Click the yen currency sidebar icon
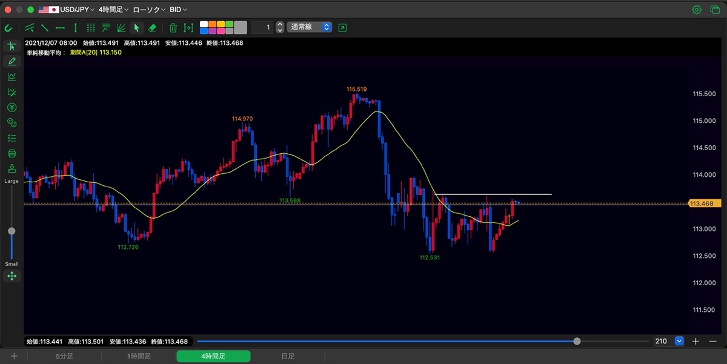727x364 pixels. coord(12,107)
